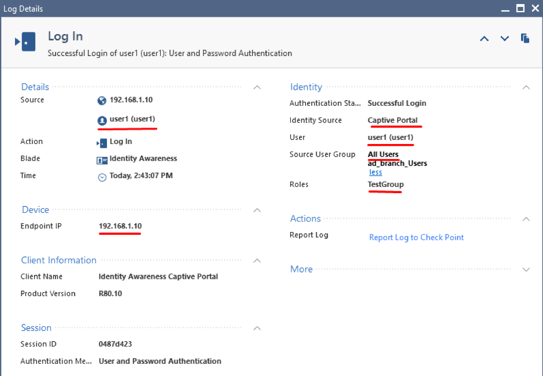
Task: Select the All Users group entry
Action: [383, 154]
